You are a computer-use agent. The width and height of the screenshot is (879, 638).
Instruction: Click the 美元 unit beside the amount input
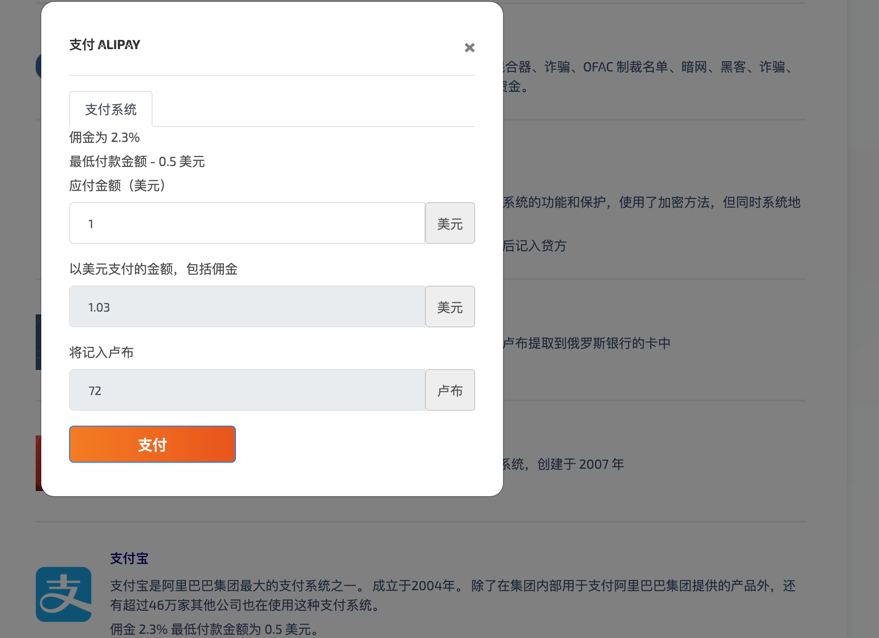click(450, 223)
